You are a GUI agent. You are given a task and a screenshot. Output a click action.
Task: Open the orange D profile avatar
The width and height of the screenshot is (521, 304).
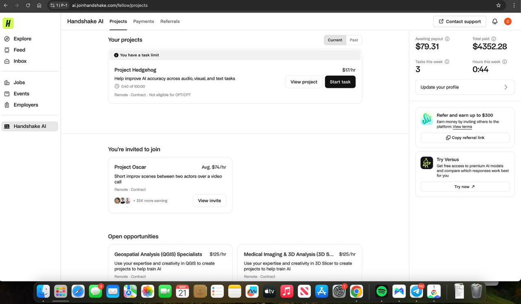[x=508, y=21]
